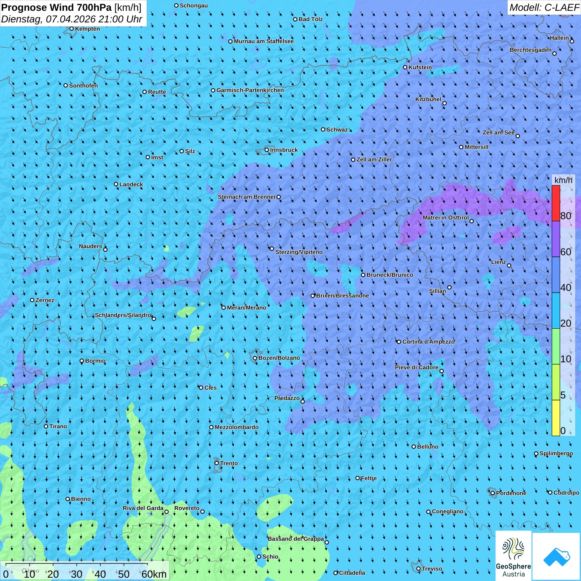
Task: Click the Belluno location dot
Action: [414, 447]
